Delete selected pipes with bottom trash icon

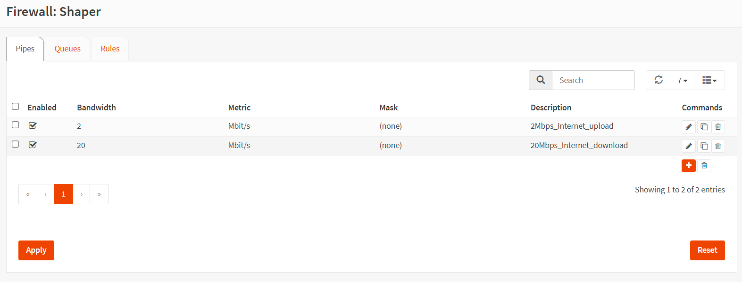[704, 166]
